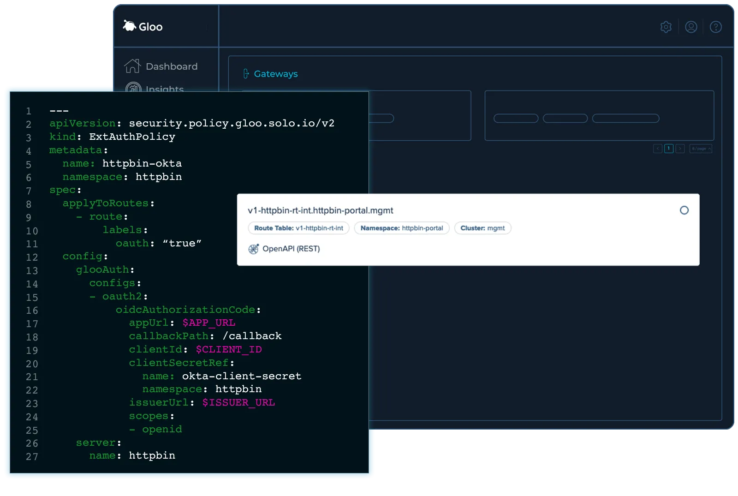This screenshot has height=496, width=738.
Task: Click the apiVersion security.policy.gloo.solo.io/v2 line
Action: click(192, 123)
